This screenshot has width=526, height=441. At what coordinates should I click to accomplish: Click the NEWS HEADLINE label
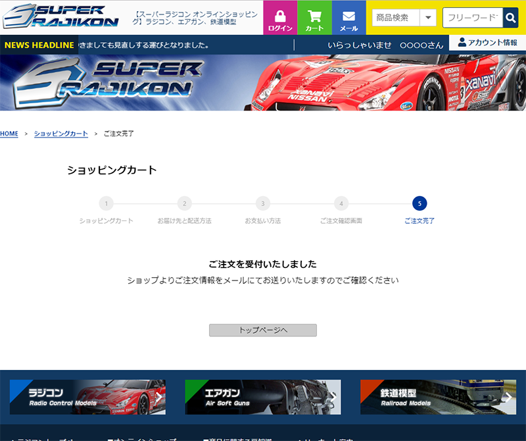click(39, 45)
